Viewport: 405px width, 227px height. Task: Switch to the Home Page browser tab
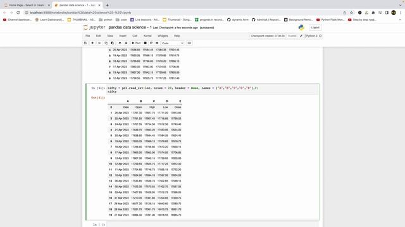tap(27, 5)
